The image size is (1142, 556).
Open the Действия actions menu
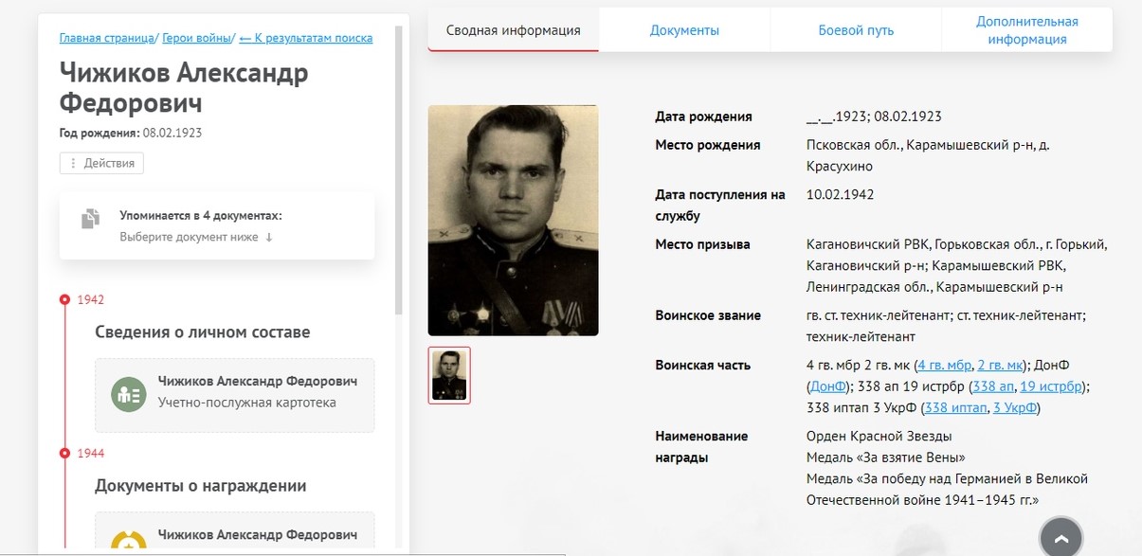click(101, 163)
